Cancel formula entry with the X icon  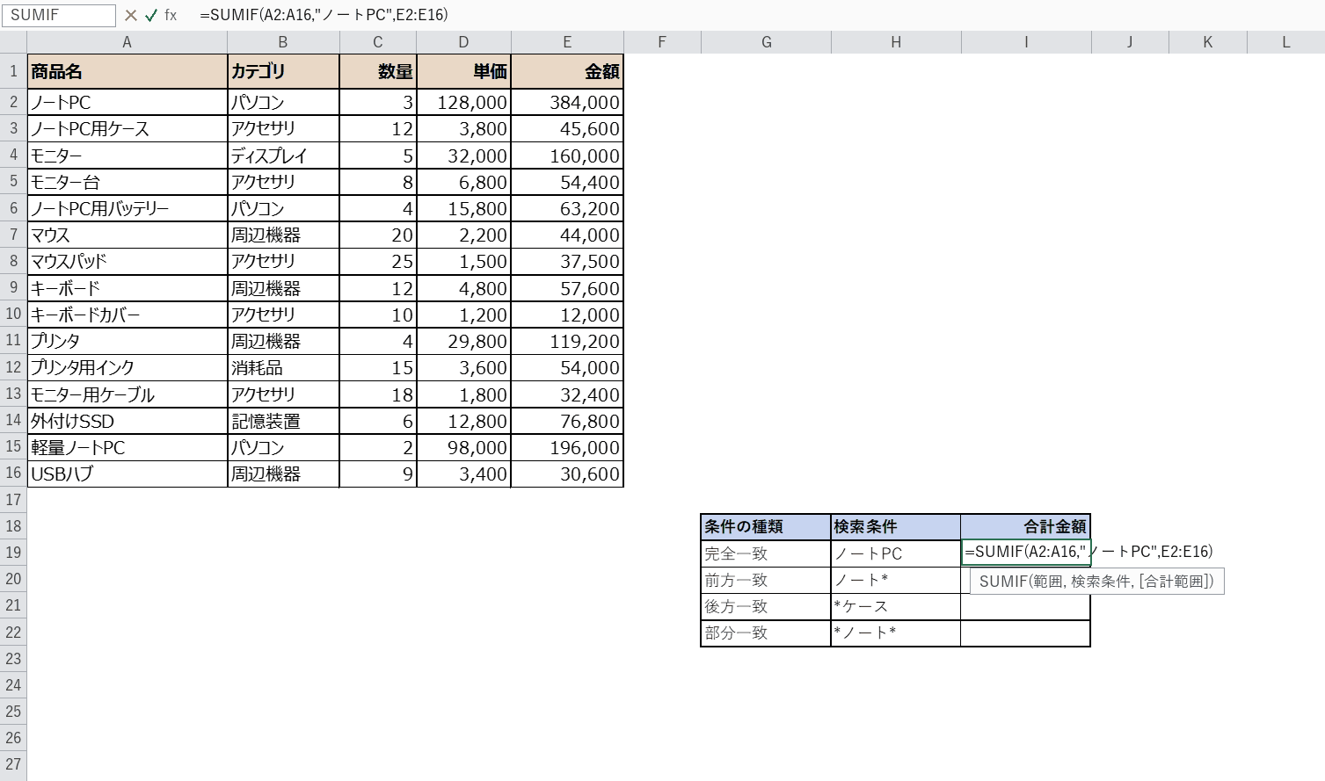click(131, 15)
